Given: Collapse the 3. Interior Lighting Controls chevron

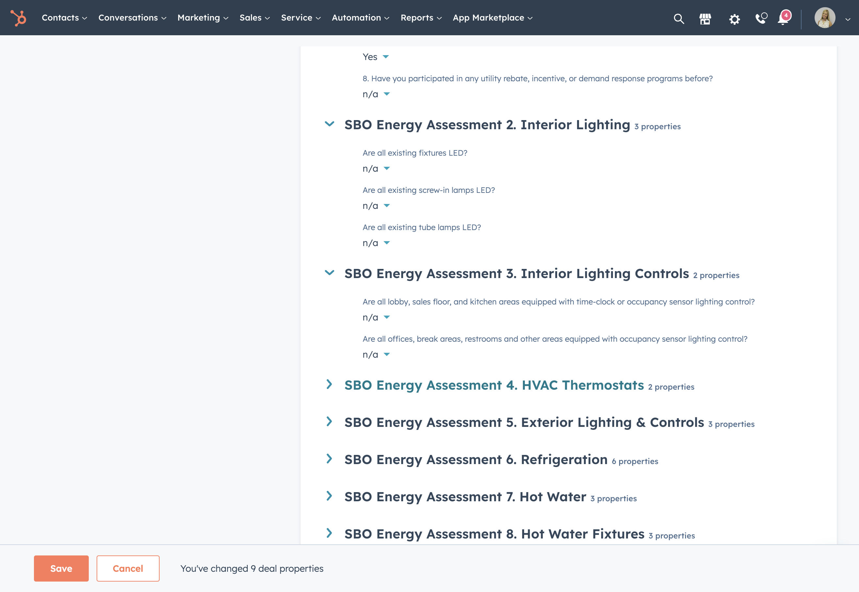Looking at the screenshot, I should click(329, 273).
